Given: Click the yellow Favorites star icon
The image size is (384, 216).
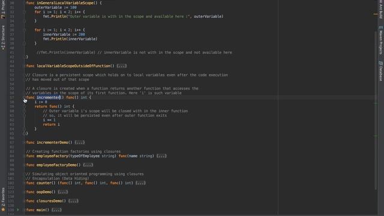Looking at the screenshot, I should (3, 209).
